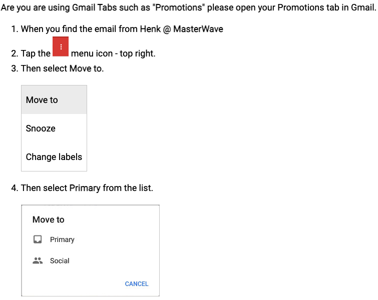Click empty area inside the Move to dialog
Screen dimensions: 378x300
coord(116,250)
